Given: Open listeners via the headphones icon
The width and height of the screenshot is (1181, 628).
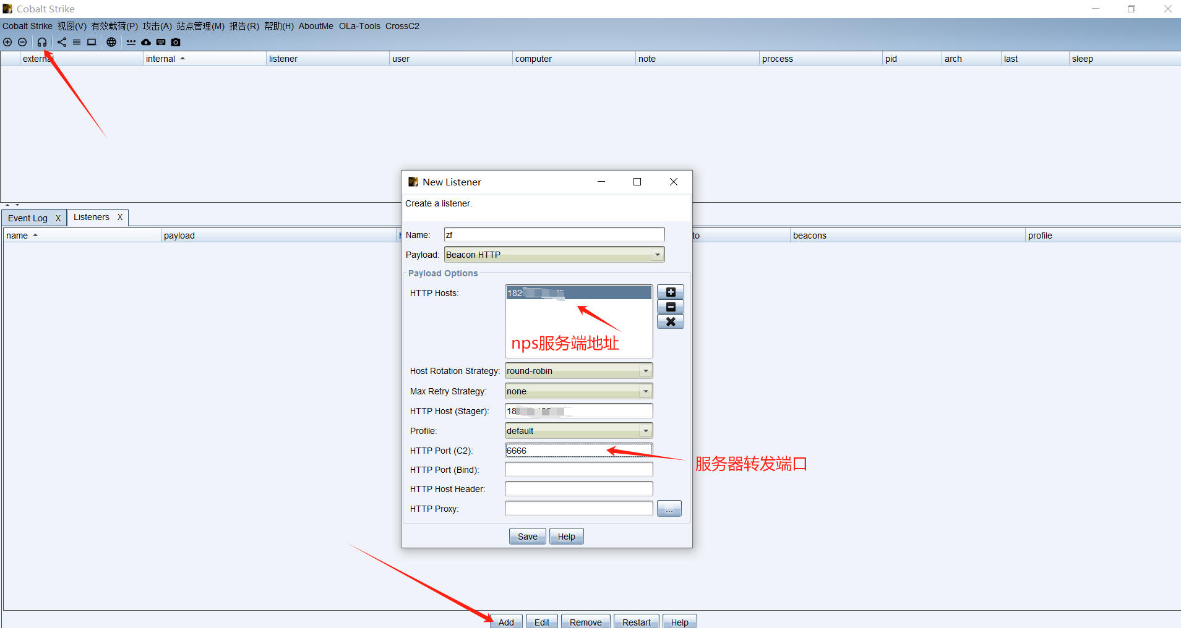Looking at the screenshot, I should 42,42.
